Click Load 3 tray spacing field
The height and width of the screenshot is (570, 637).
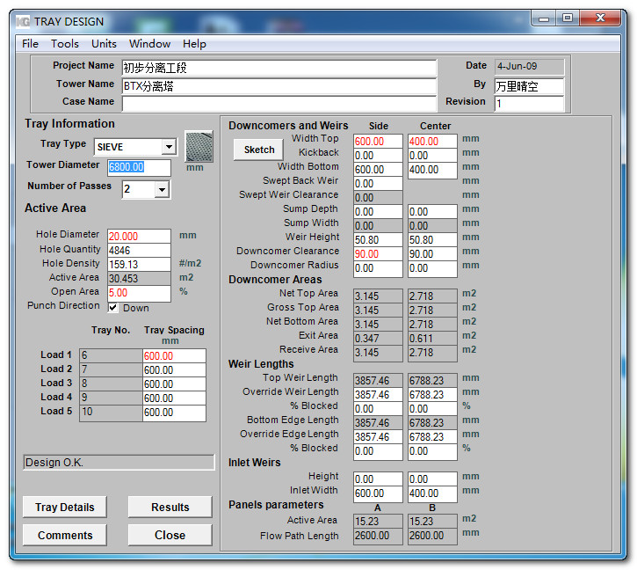point(174,384)
